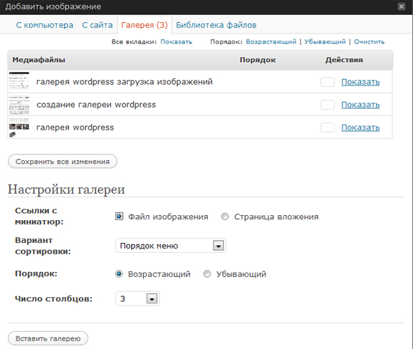Expand the Число столбцов dropdown
Screen dimensions: 413x349
137,298
